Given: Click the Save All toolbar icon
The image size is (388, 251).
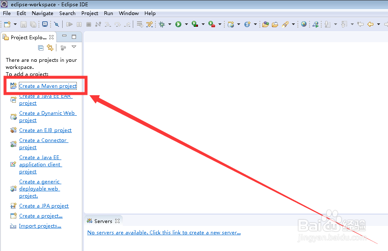Looking at the screenshot, I should (x=33, y=24).
